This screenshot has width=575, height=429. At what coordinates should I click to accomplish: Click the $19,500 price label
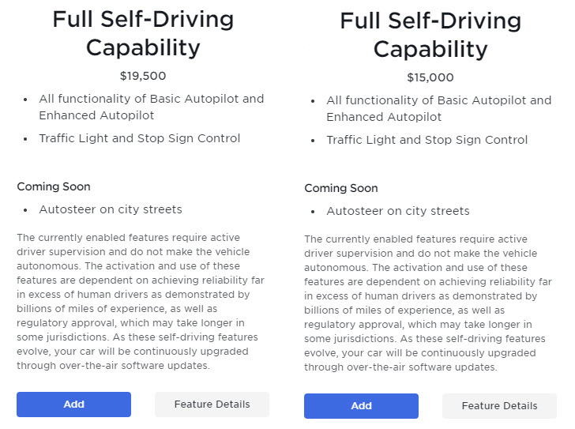143,76
